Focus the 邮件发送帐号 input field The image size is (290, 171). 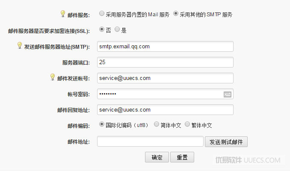pyautogui.click(x=165, y=78)
